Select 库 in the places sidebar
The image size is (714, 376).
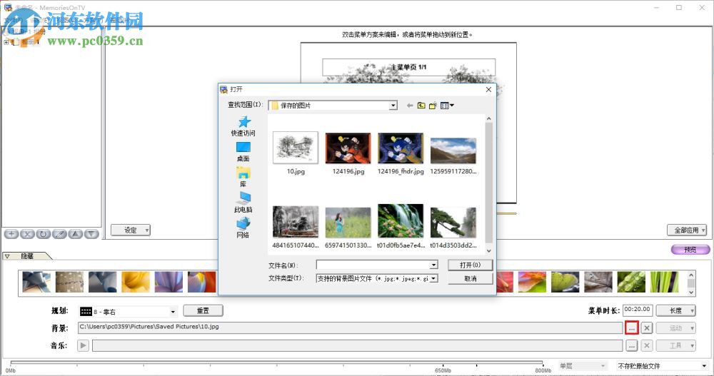[243, 177]
